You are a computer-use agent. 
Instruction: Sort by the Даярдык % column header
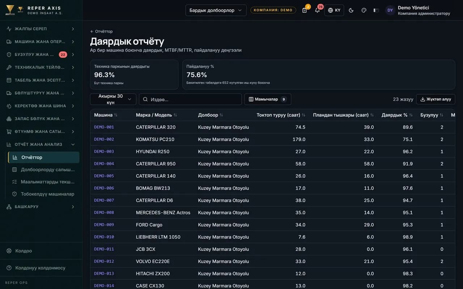(x=397, y=115)
